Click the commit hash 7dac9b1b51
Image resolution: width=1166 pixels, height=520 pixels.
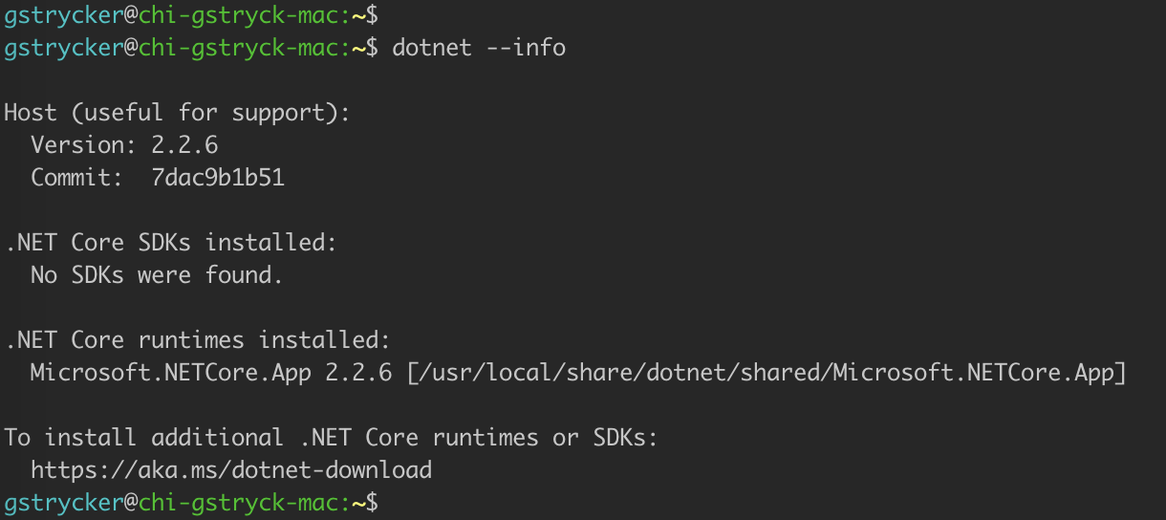[218, 178]
